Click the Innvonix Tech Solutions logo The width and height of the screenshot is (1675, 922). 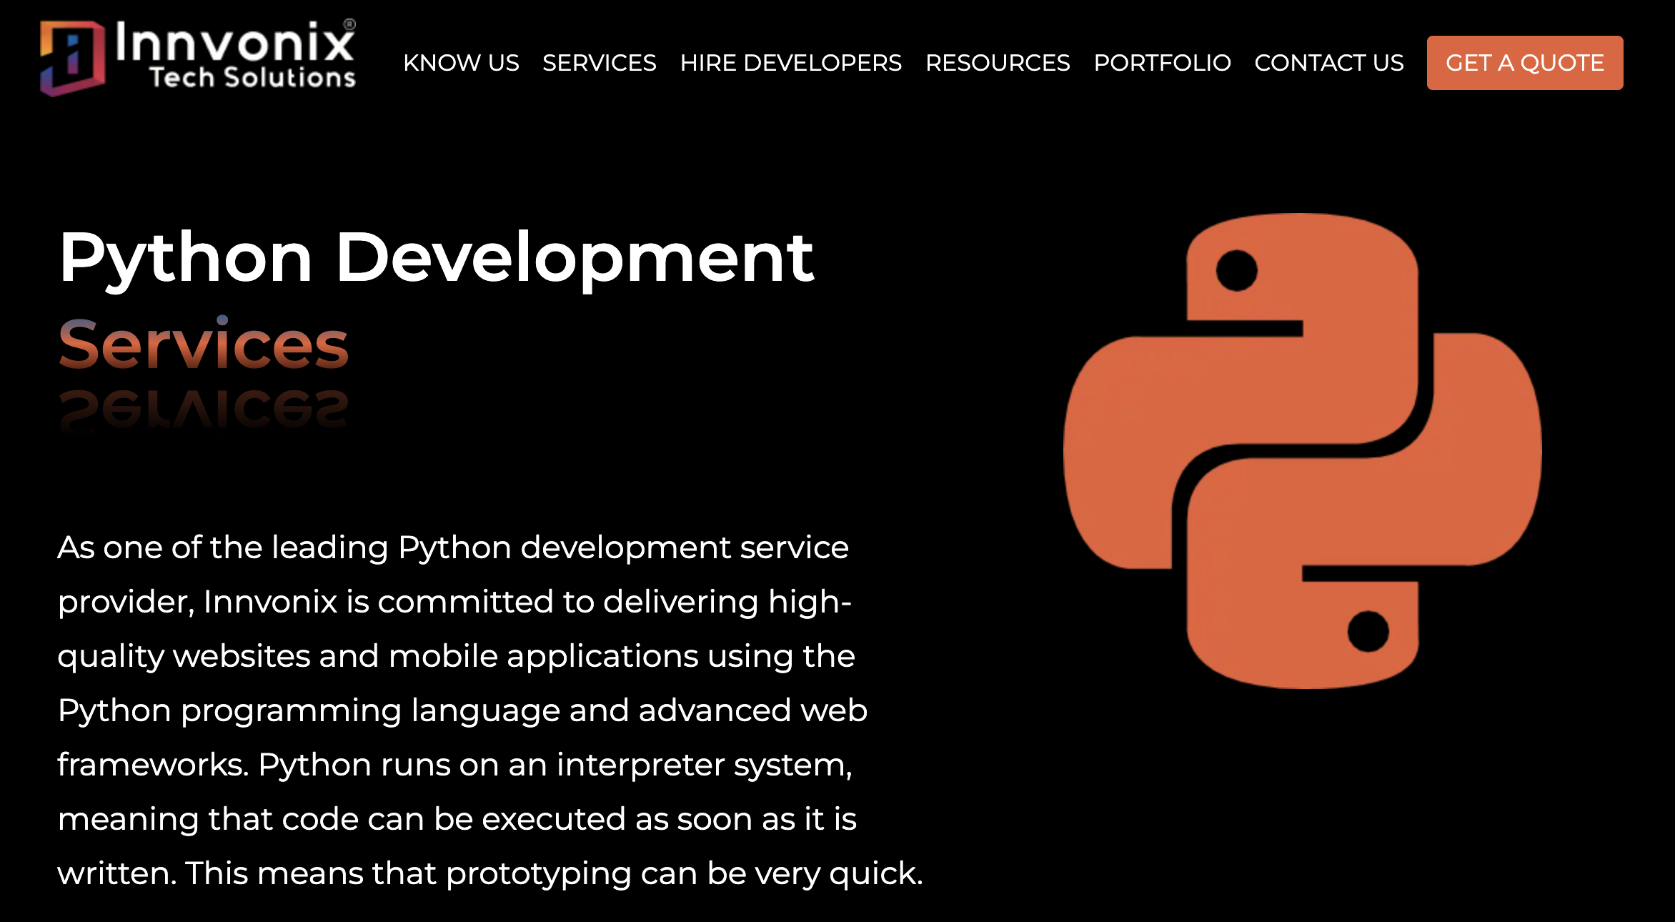pos(198,57)
